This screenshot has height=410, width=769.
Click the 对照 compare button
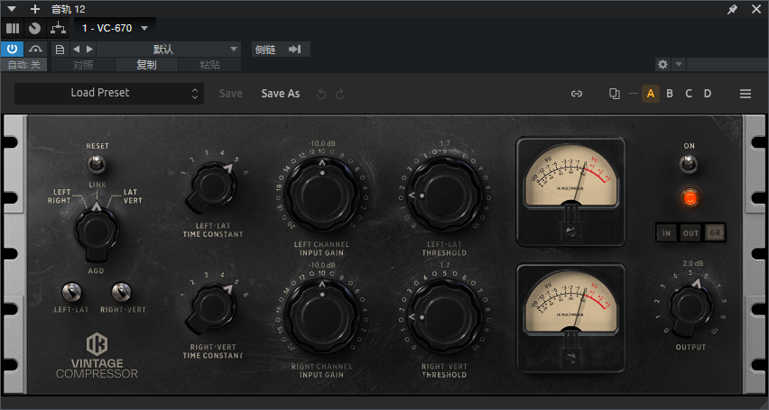point(83,65)
